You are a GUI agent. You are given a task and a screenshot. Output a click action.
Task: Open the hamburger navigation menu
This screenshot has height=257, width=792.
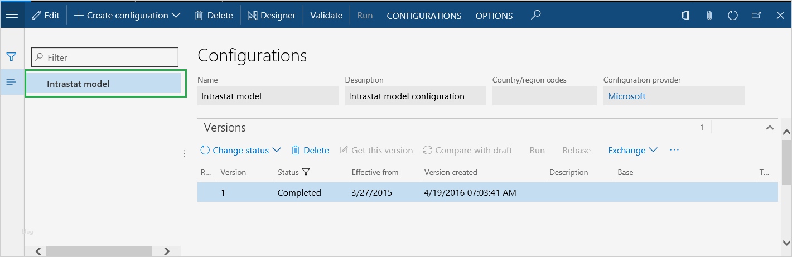coord(12,15)
